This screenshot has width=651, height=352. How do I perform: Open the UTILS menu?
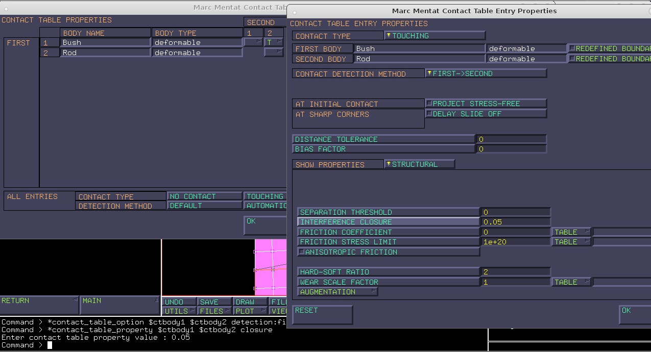click(x=180, y=311)
